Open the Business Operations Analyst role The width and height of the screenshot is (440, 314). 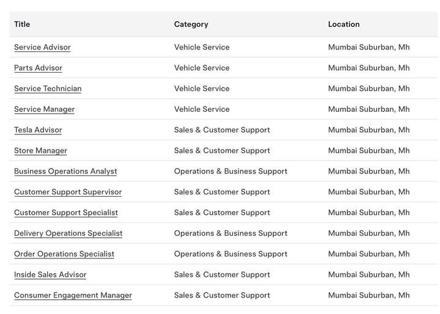coord(65,172)
